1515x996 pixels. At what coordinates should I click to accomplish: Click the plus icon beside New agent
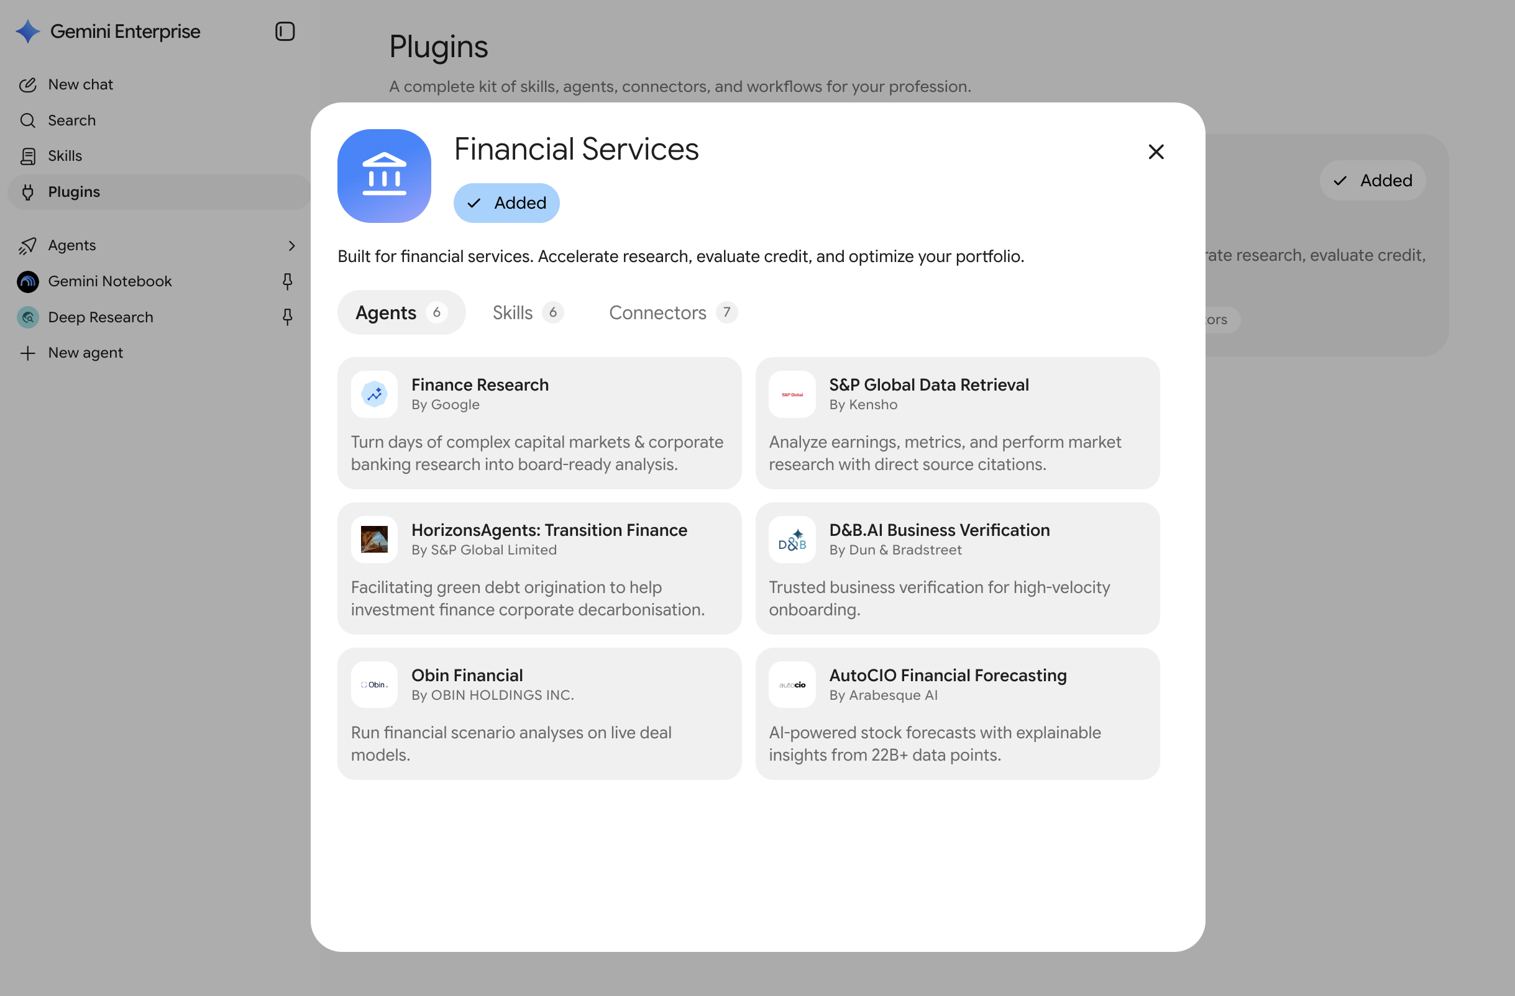click(27, 353)
